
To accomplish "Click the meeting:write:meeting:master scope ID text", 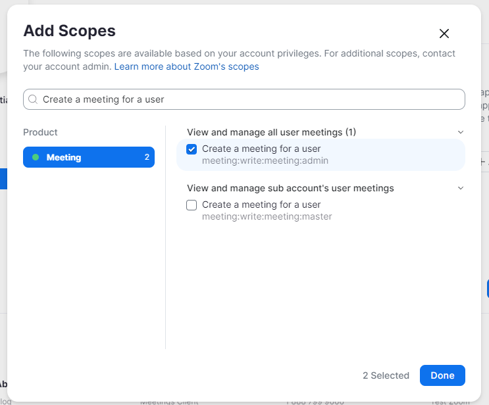I will [x=267, y=216].
